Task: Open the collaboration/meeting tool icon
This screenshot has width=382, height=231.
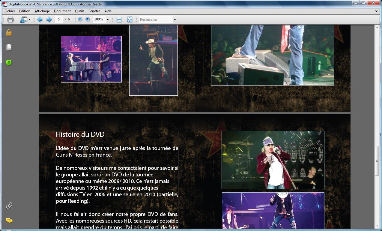Action: (23, 19)
